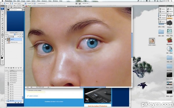Open the layer blend mode dropdown
The image size is (174, 108).
(10, 34)
